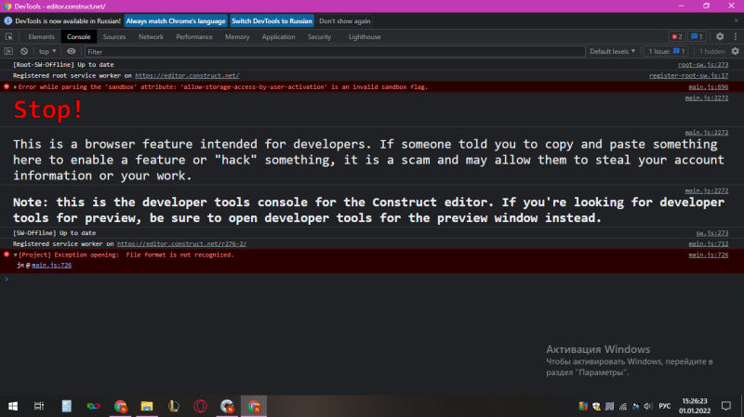744x417 pixels.
Task: Open the Calculator taskbar icon
Action: (66, 406)
